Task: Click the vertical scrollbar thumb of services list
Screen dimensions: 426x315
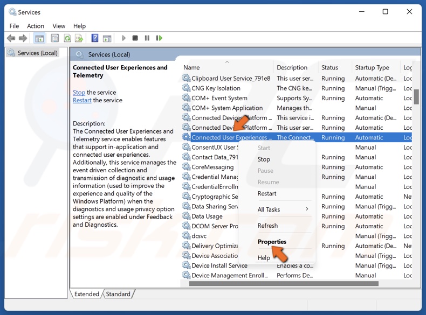Action: pyautogui.click(x=416, y=96)
